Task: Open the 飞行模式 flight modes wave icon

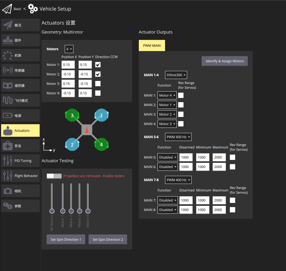Action: [8, 100]
